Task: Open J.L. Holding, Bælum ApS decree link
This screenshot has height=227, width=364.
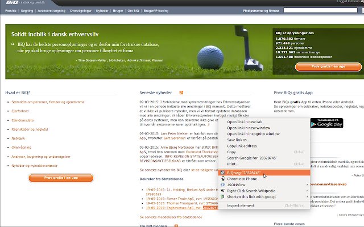Action: point(181,190)
